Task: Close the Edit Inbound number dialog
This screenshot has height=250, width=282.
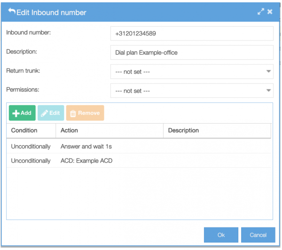Action: (x=270, y=12)
